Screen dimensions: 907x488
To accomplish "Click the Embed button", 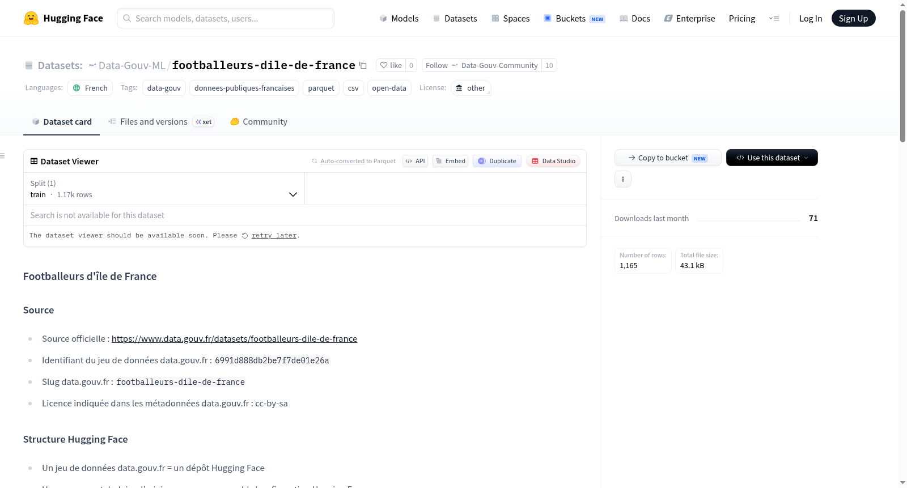I will click(x=450, y=161).
